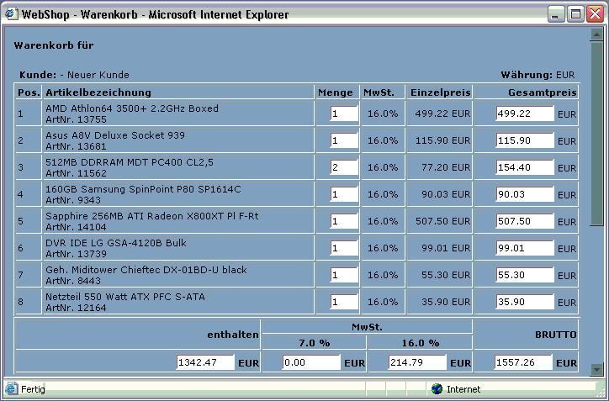Viewport: 609px width, 401px height.
Task: Click the Gesamtpreis column header
Action: click(543, 92)
